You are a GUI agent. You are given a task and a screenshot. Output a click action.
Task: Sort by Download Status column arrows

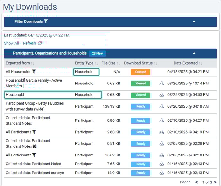click(x=155, y=63)
